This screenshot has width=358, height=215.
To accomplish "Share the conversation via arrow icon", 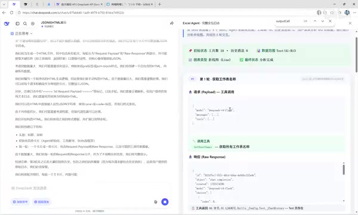I will (172, 23).
